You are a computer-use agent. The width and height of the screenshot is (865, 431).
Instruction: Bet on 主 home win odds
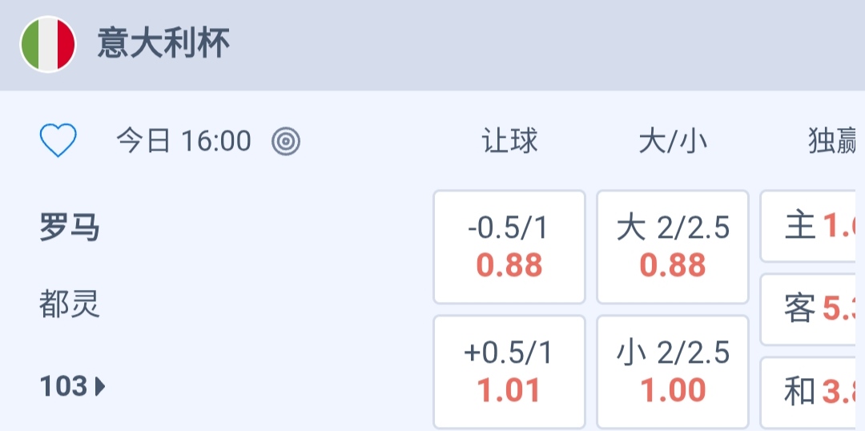click(x=812, y=227)
